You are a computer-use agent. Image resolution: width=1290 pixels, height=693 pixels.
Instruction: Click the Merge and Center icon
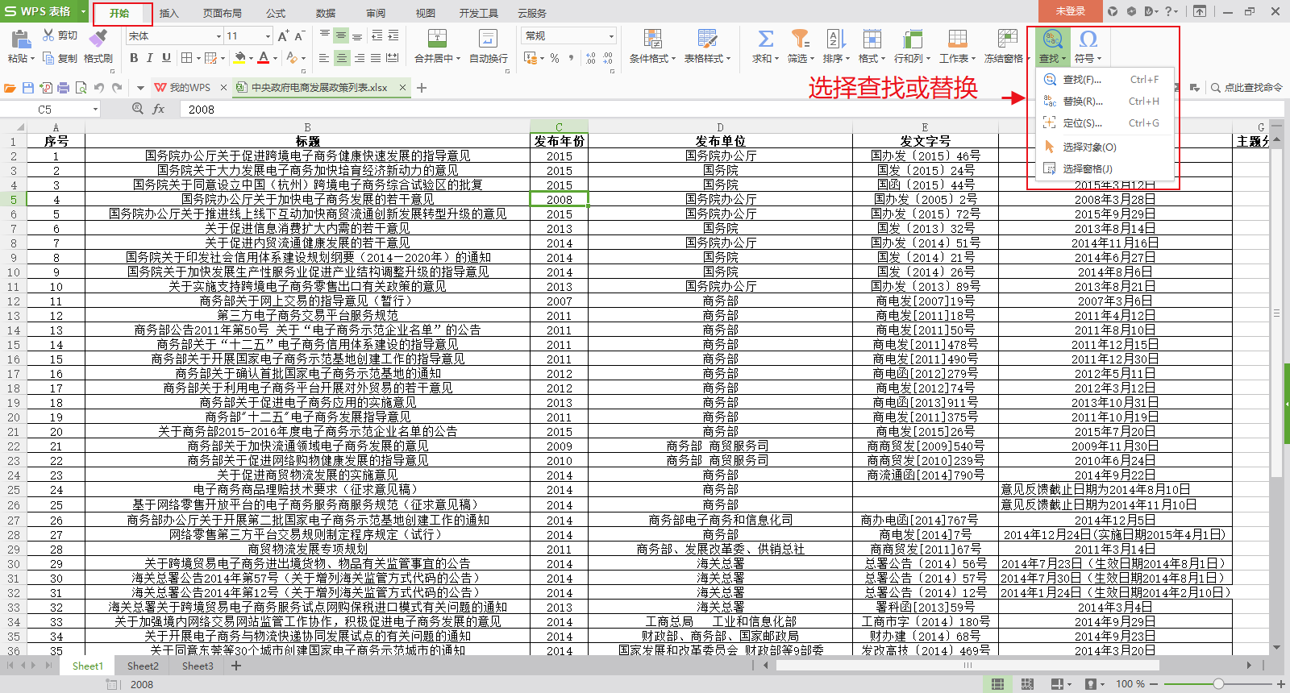[x=436, y=39]
